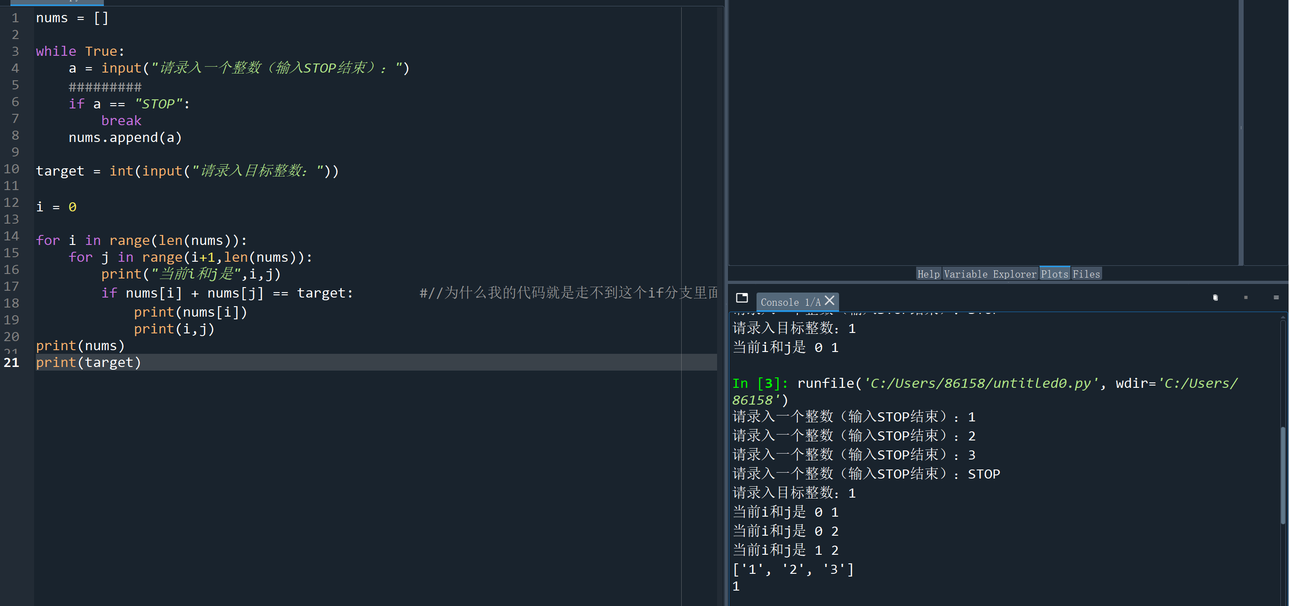This screenshot has width=1289, height=606.
Task: Switch to the Variable Explorer tab
Action: [x=990, y=274]
